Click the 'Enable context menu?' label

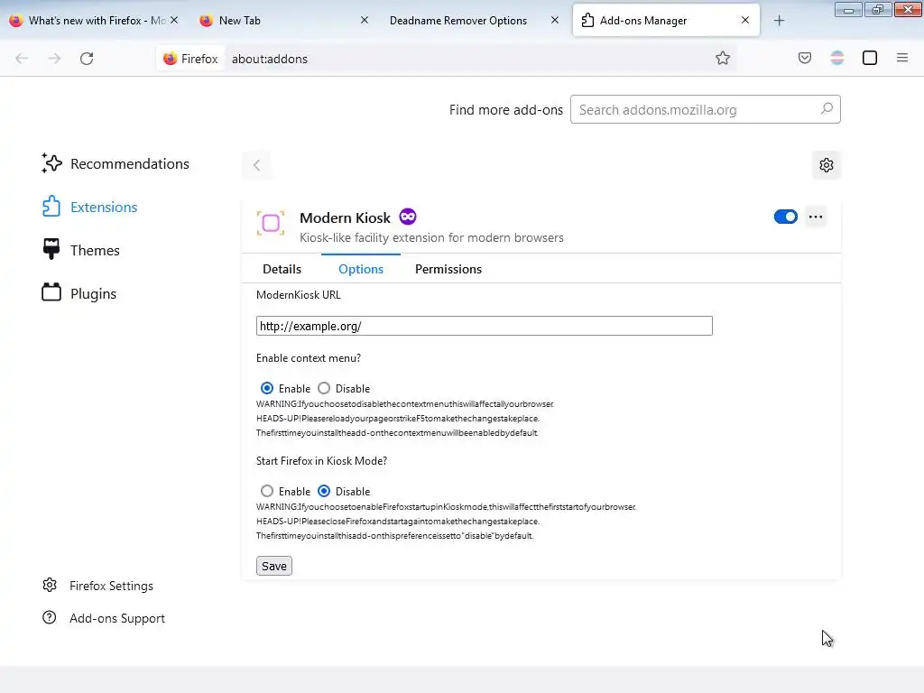tap(309, 358)
